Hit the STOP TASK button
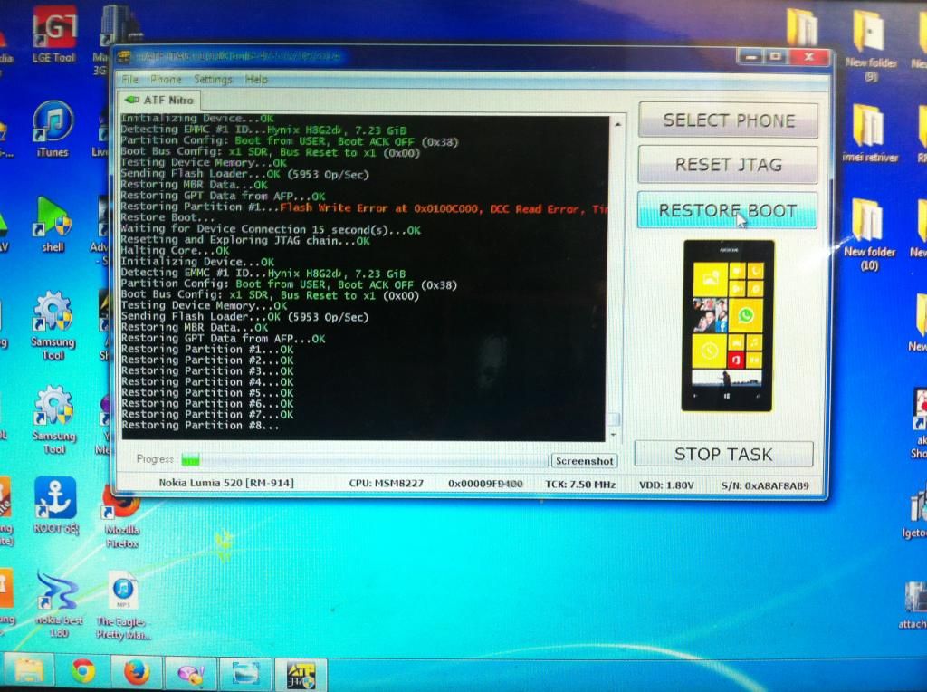927x692 pixels. [723, 454]
